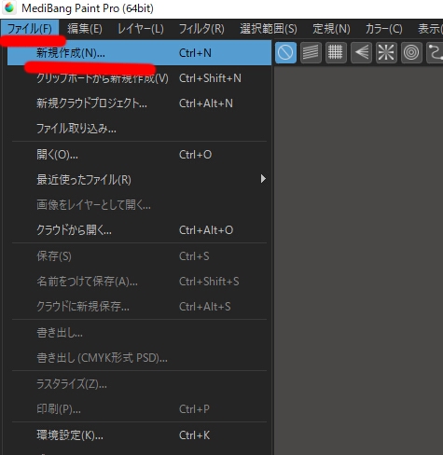This screenshot has height=455, width=443.
Task: Open the ファイル(F) menu
Action: coord(30,29)
